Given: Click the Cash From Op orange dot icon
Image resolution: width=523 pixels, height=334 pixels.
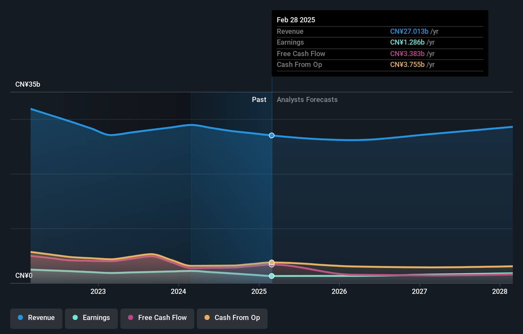Looking at the screenshot, I should [x=207, y=318].
